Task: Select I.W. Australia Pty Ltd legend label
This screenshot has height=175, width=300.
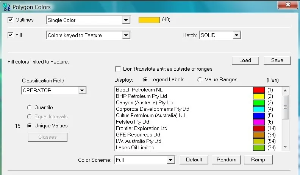Action: (139, 141)
